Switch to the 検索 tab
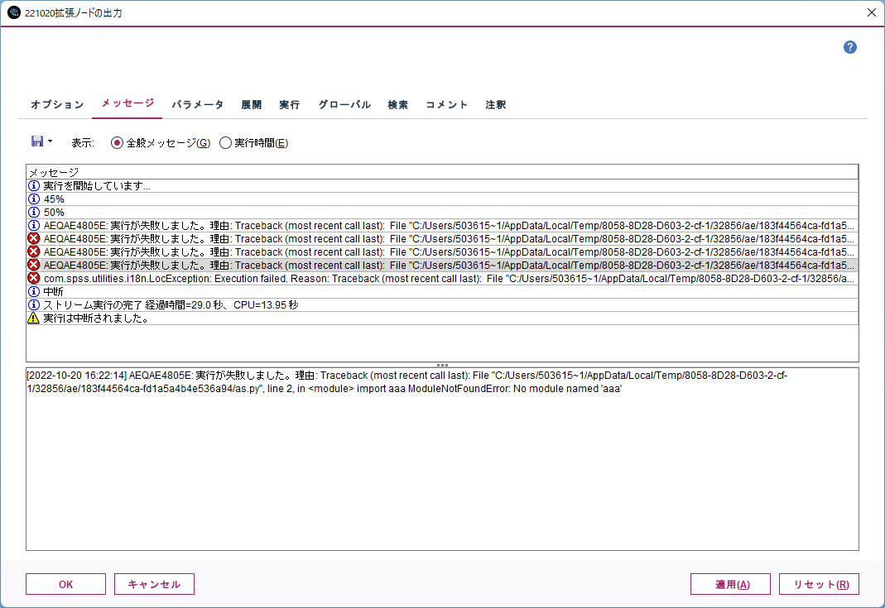Screen dimensions: 885x608 [397, 105]
